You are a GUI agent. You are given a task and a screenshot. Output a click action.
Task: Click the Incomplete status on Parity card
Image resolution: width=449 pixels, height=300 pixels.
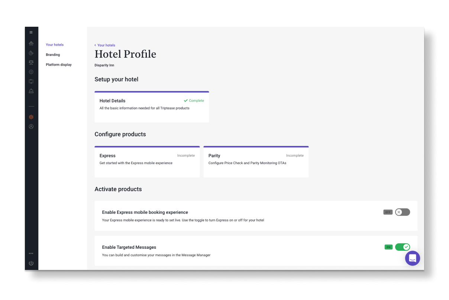click(x=295, y=156)
